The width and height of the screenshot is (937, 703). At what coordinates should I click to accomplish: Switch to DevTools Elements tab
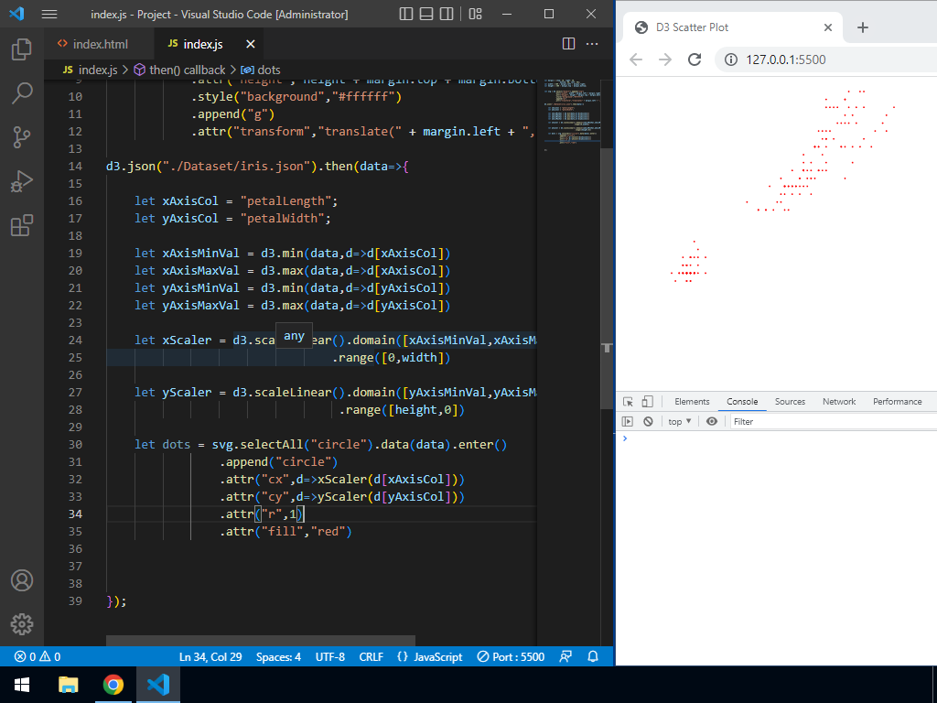(x=692, y=402)
